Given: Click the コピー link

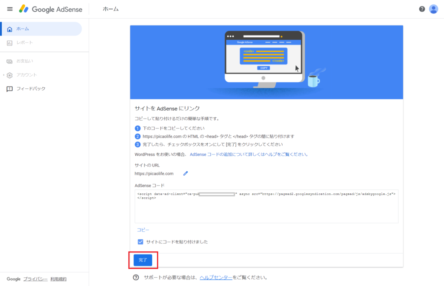Looking at the screenshot, I should click(x=143, y=230).
